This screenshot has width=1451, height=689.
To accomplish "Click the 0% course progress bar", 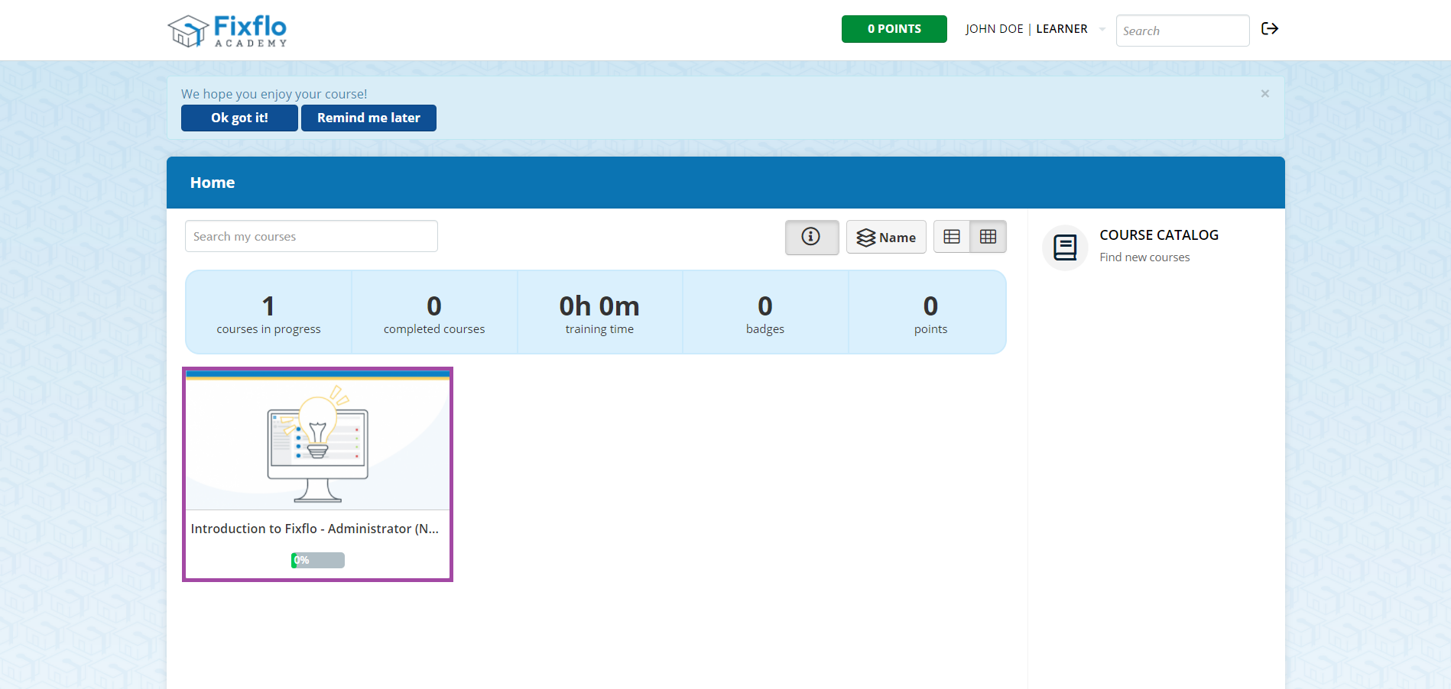I will pyautogui.click(x=318, y=561).
